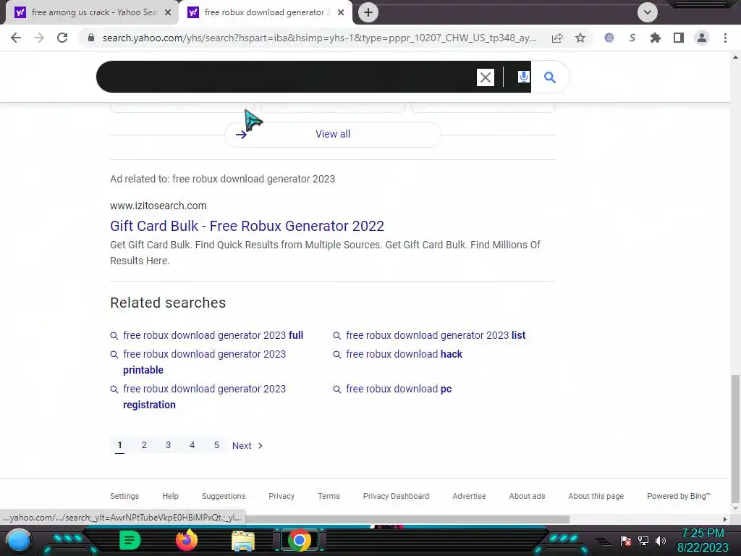
Task: Click the address bar URL
Action: 319,38
